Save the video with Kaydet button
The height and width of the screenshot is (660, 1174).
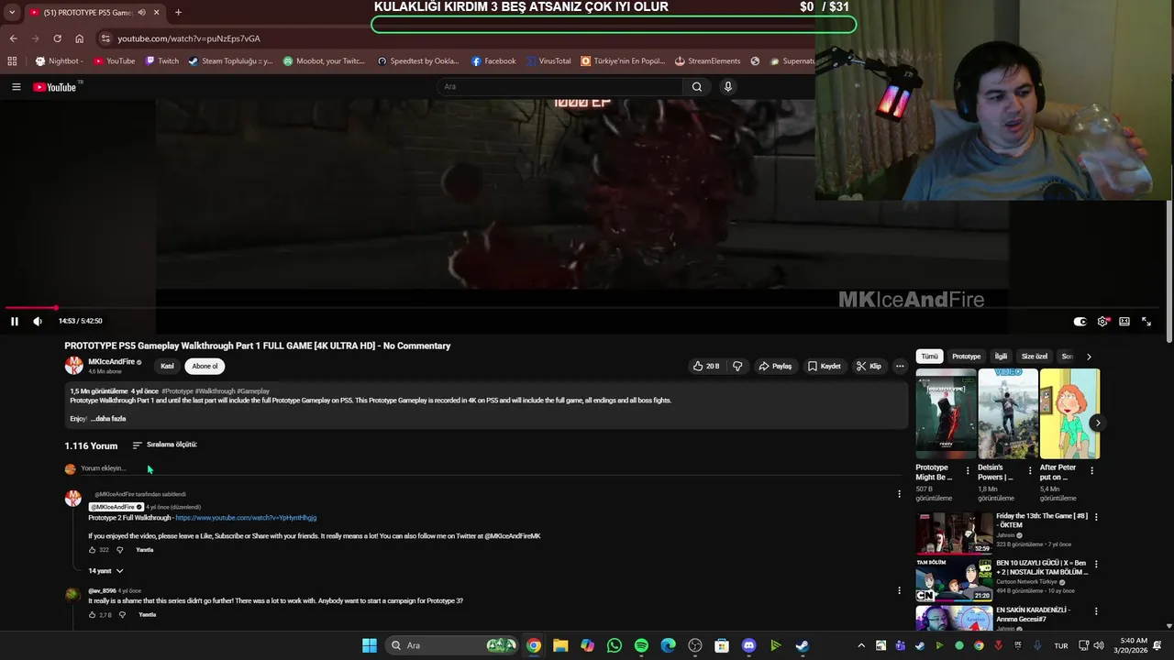coord(824,366)
